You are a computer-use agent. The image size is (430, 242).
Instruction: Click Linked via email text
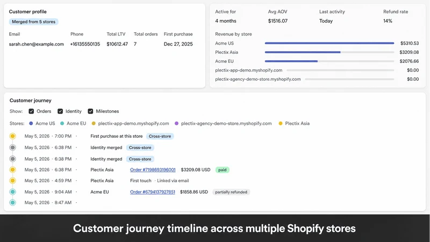[x=173, y=181]
